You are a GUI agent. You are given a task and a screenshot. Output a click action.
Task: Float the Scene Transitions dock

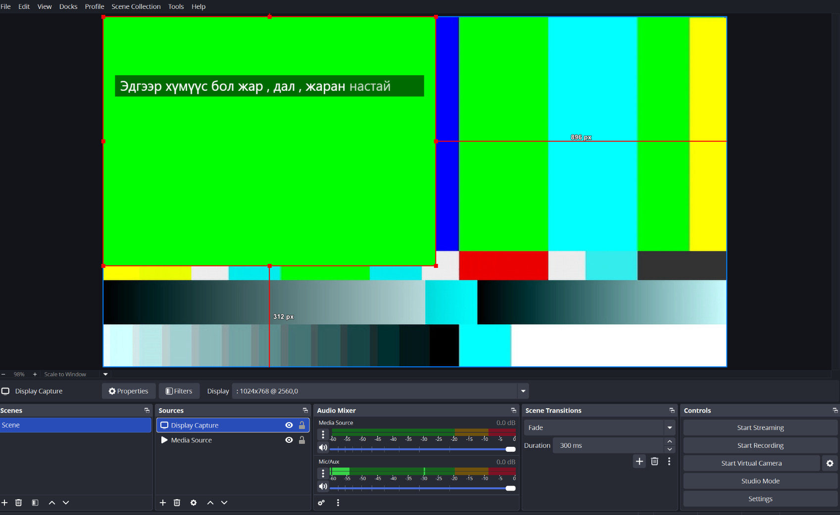[x=672, y=411]
